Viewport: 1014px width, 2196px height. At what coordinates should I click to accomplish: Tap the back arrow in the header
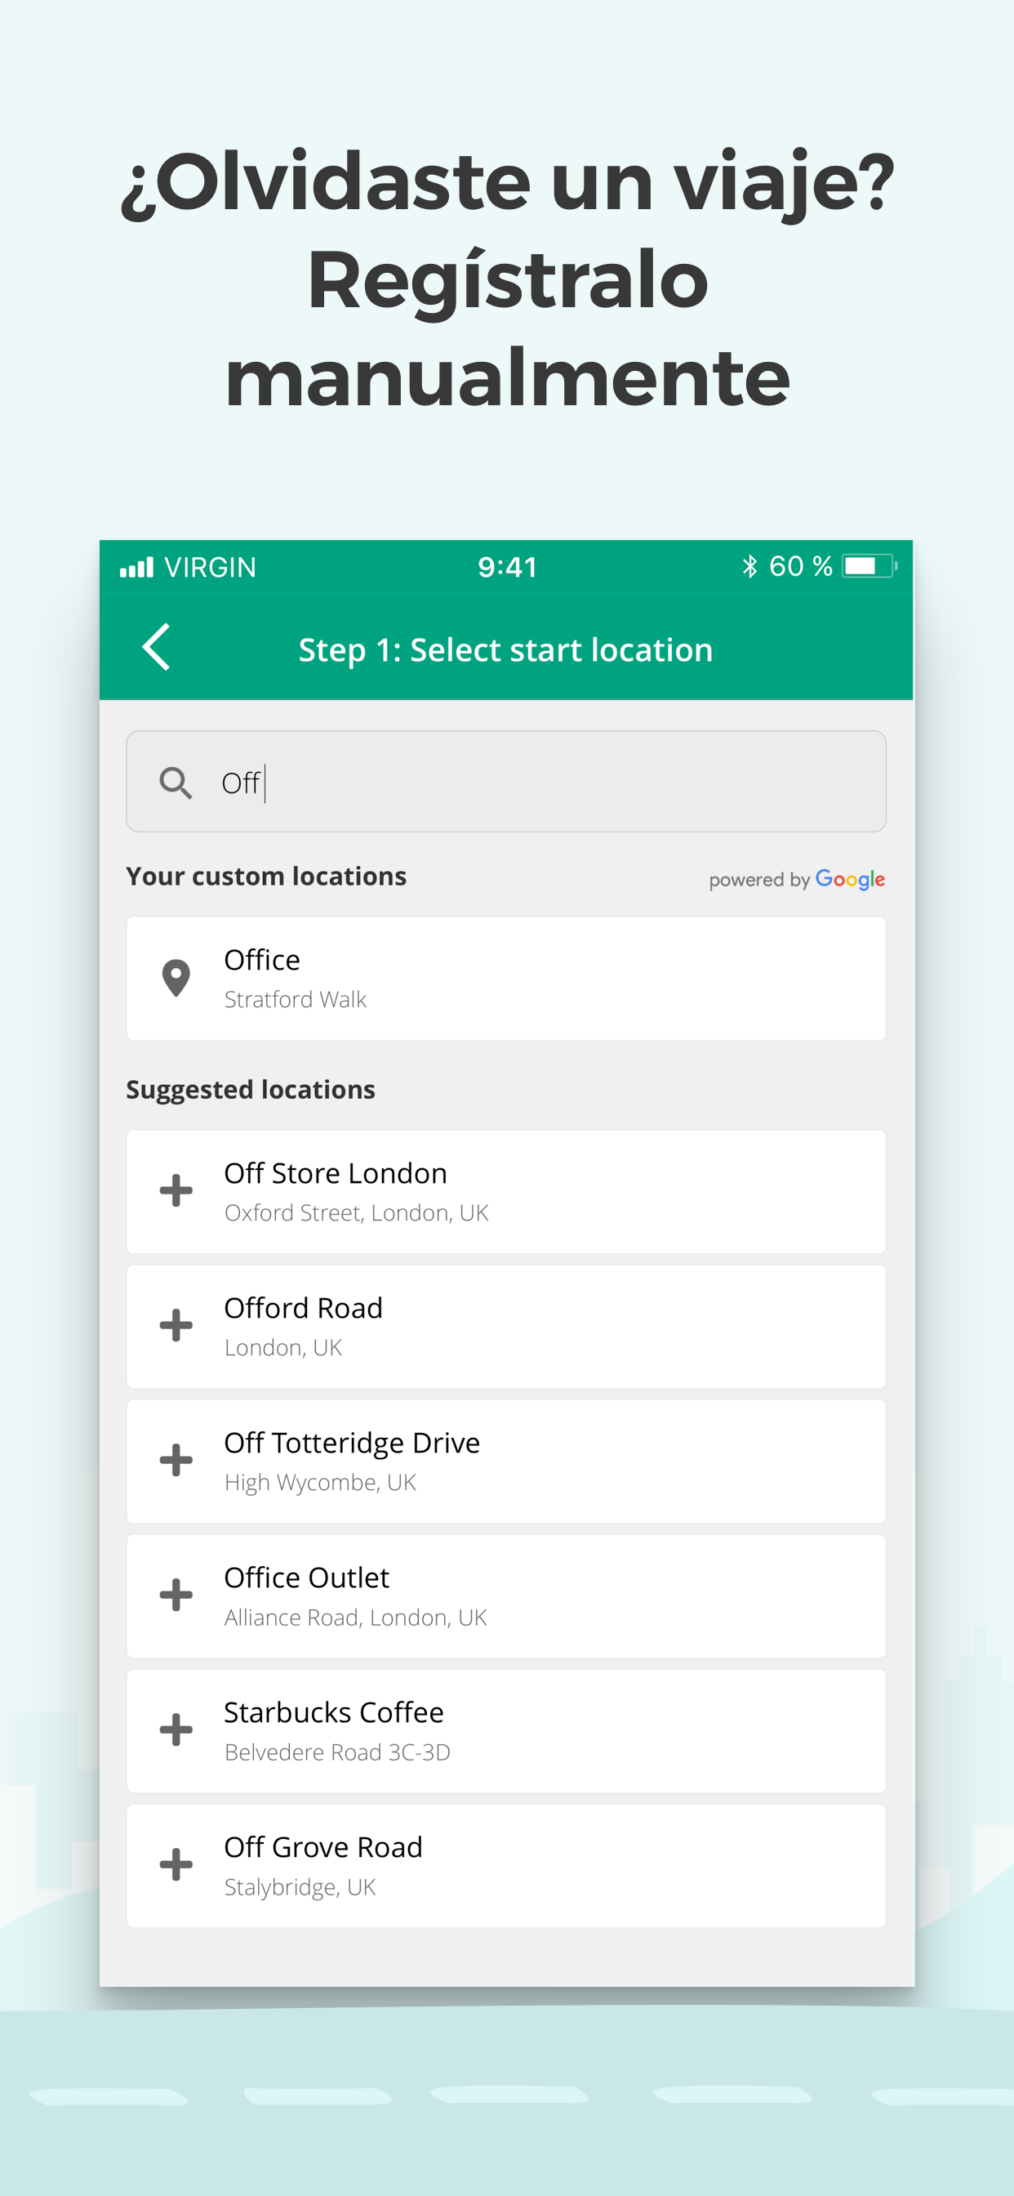pos(157,647)
